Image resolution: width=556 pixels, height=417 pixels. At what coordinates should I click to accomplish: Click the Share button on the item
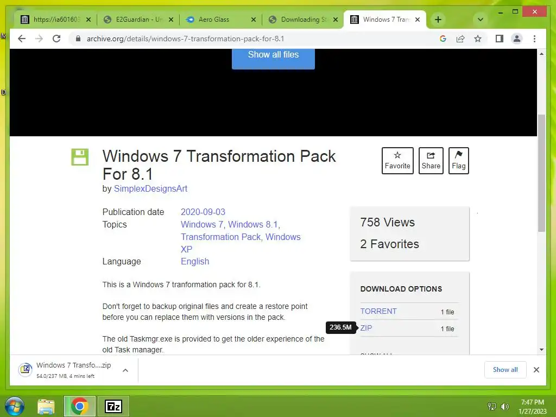431,161
